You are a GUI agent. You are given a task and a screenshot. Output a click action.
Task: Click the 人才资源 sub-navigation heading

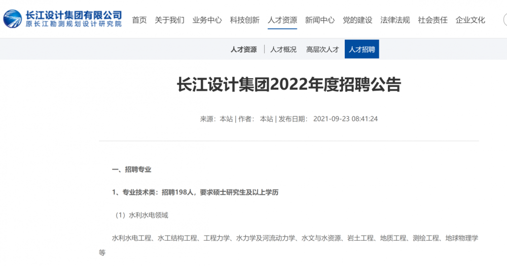[x=243, y=50]
